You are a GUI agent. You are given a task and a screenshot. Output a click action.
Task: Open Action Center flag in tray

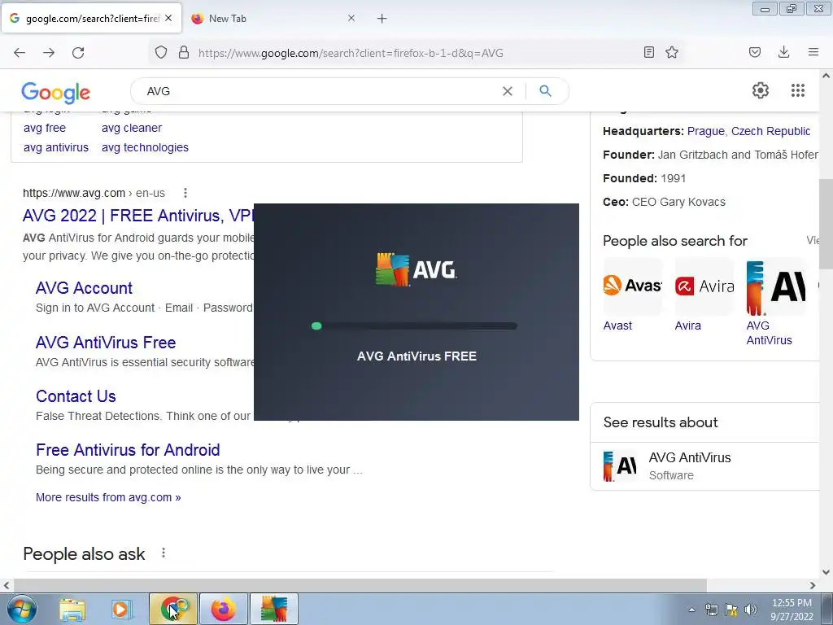point(731,610)
